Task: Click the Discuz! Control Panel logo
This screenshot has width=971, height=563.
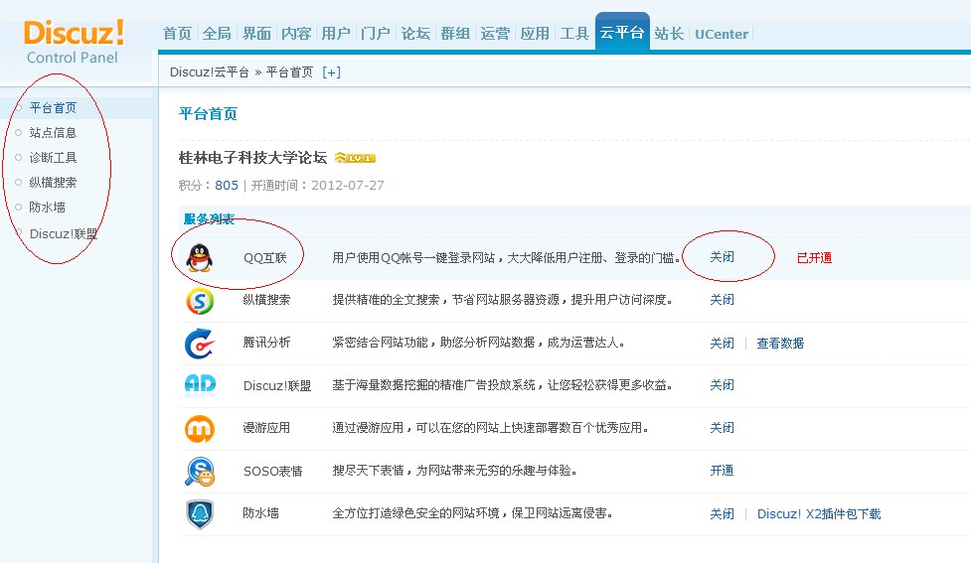Action: pyautogui.click(x=74, y=42)
